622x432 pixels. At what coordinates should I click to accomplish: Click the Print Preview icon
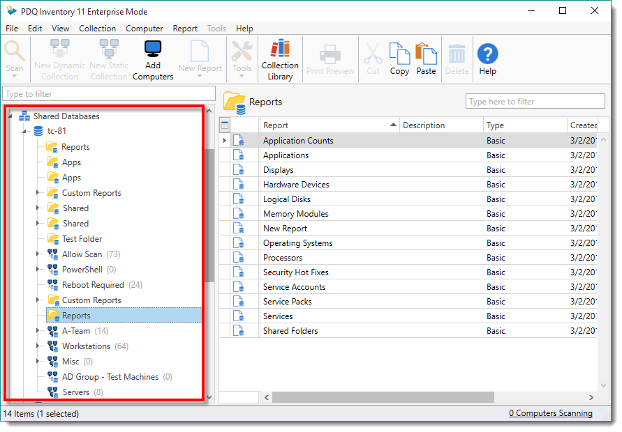coord(330,54)
